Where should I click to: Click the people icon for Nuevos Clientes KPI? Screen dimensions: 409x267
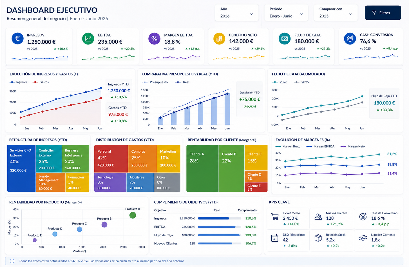click(x=318, y=217)
